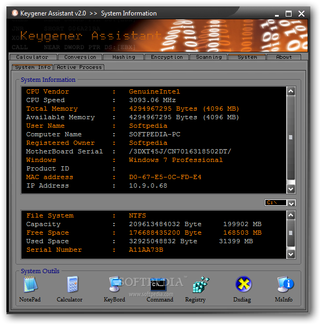
Task: Click the Used Space 32925048832 Byte value
Action: pyautogui.click(x=163, y=241)
